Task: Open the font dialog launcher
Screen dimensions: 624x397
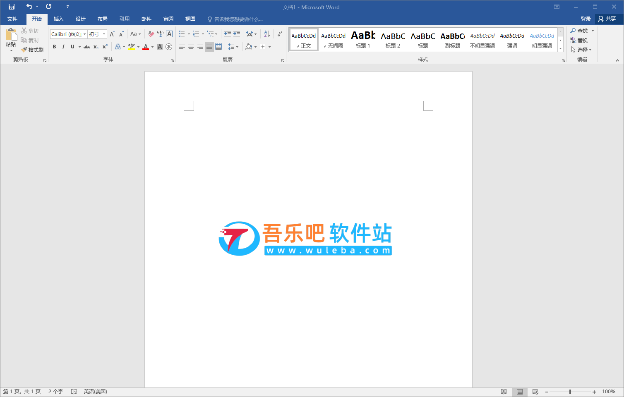Action: click(173, 60)
